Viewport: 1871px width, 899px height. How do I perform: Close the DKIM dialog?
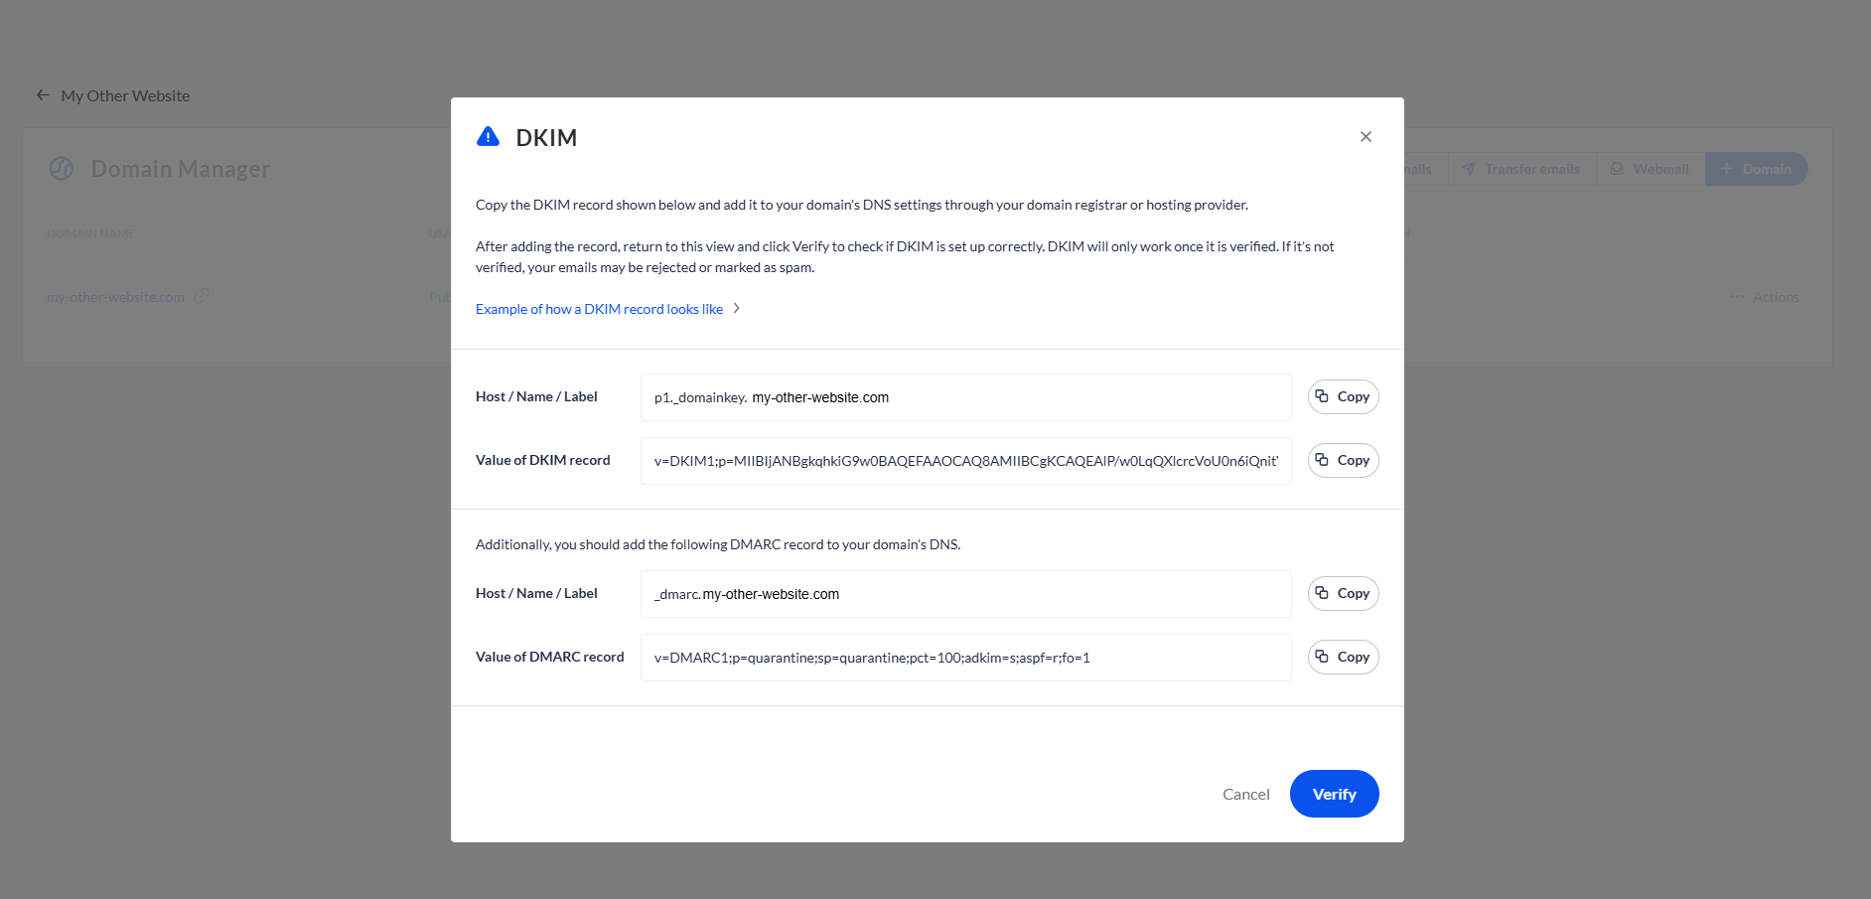pos(1366,136)
